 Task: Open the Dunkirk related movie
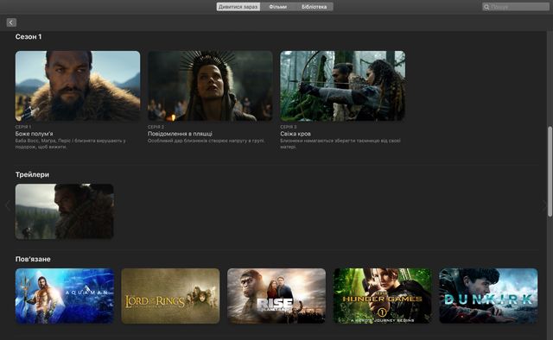click(488, 296)
